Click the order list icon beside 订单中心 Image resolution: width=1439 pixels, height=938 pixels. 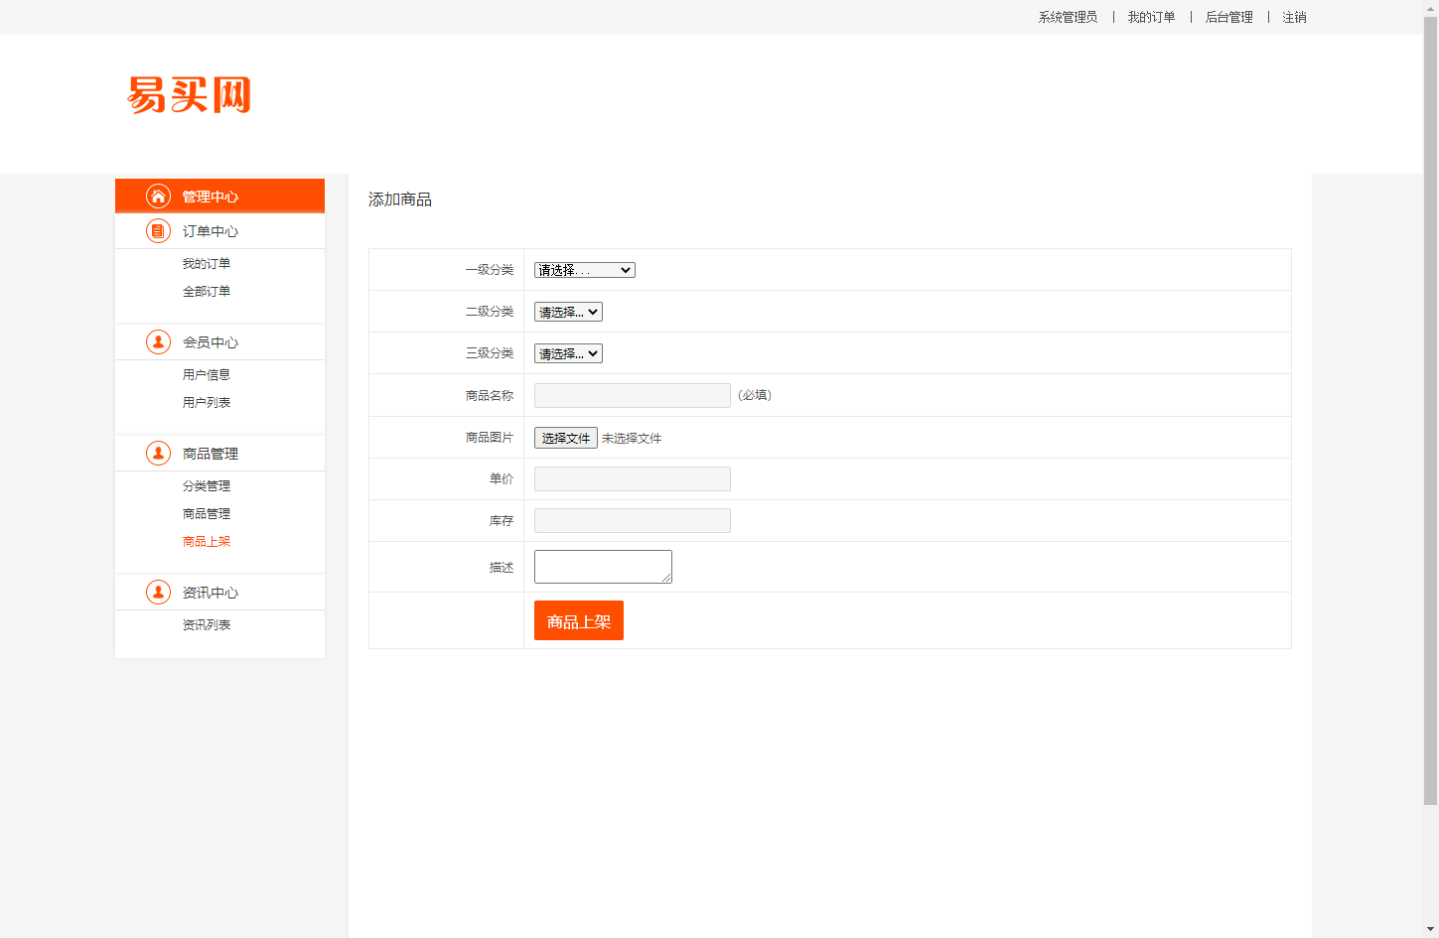(x=158, y=230)
